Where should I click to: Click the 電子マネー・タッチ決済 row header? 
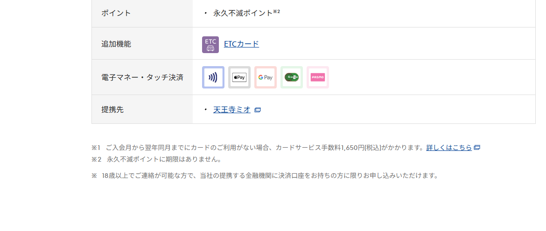[x=142, y=77]
